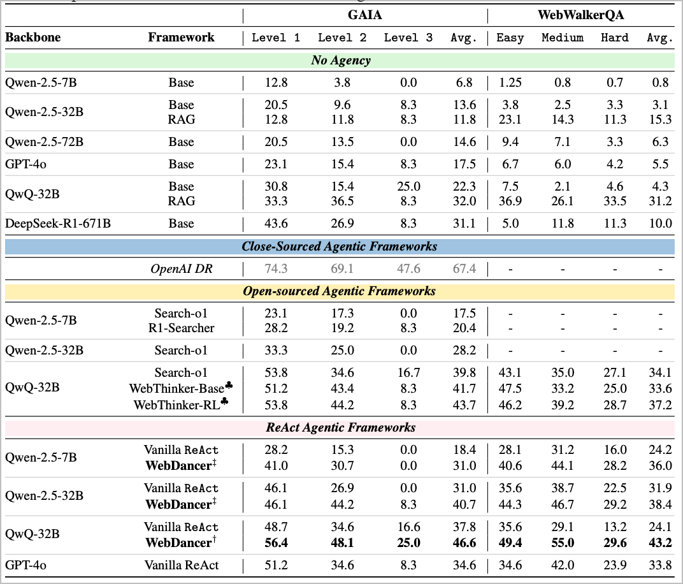Click the ReAct Agentic Frameworks section title
Image resolution: width=683 pixels, height=584 pixels.
(x=341, y=427)
